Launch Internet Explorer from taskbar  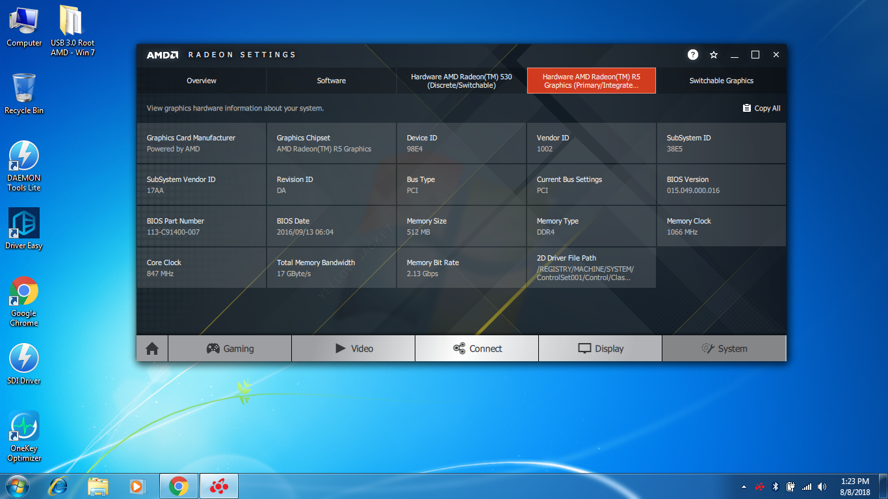(x=59, y=486)
